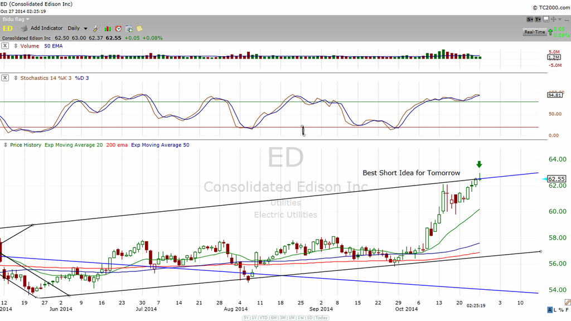Click the last price 62.55 in header
The image size is (571, 321).
coord(114,38)
